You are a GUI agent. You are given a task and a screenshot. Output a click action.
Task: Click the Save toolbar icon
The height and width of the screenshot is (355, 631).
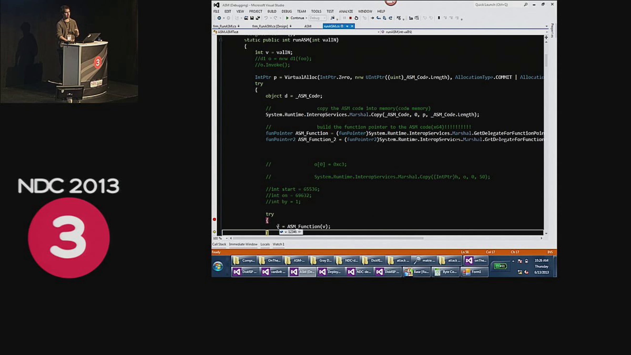pyautogui.click(x=252, y=18)
